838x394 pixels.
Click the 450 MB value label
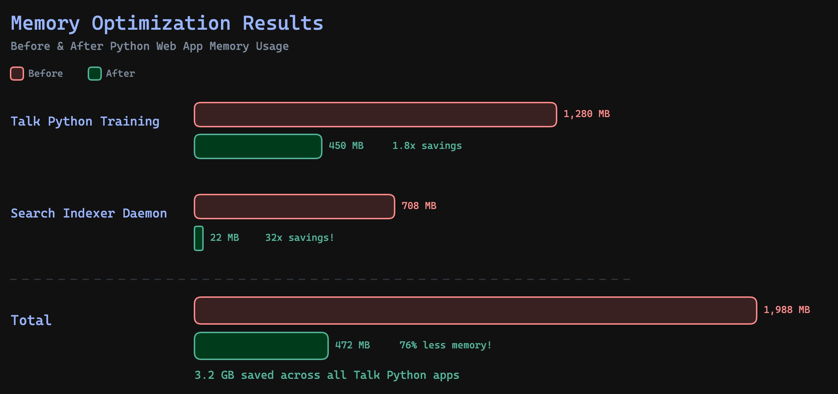(x=346, y=146)
